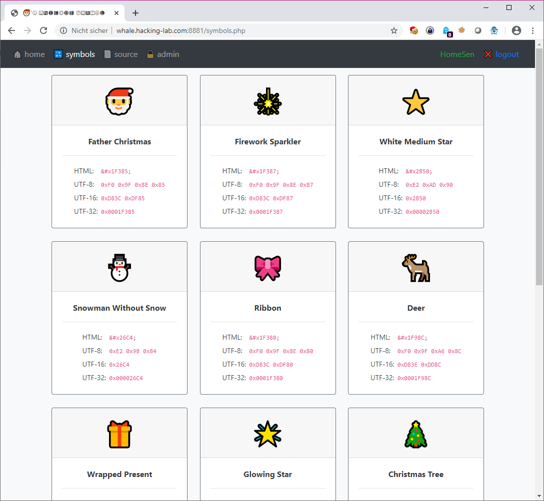Screen dimensions: 544x501
Task: Click UTF-32 code 0x000026C4
Action: tap(126, 378)
